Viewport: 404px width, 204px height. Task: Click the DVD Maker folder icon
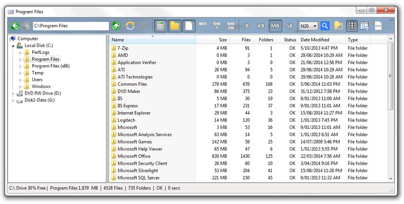click(114, 91)
